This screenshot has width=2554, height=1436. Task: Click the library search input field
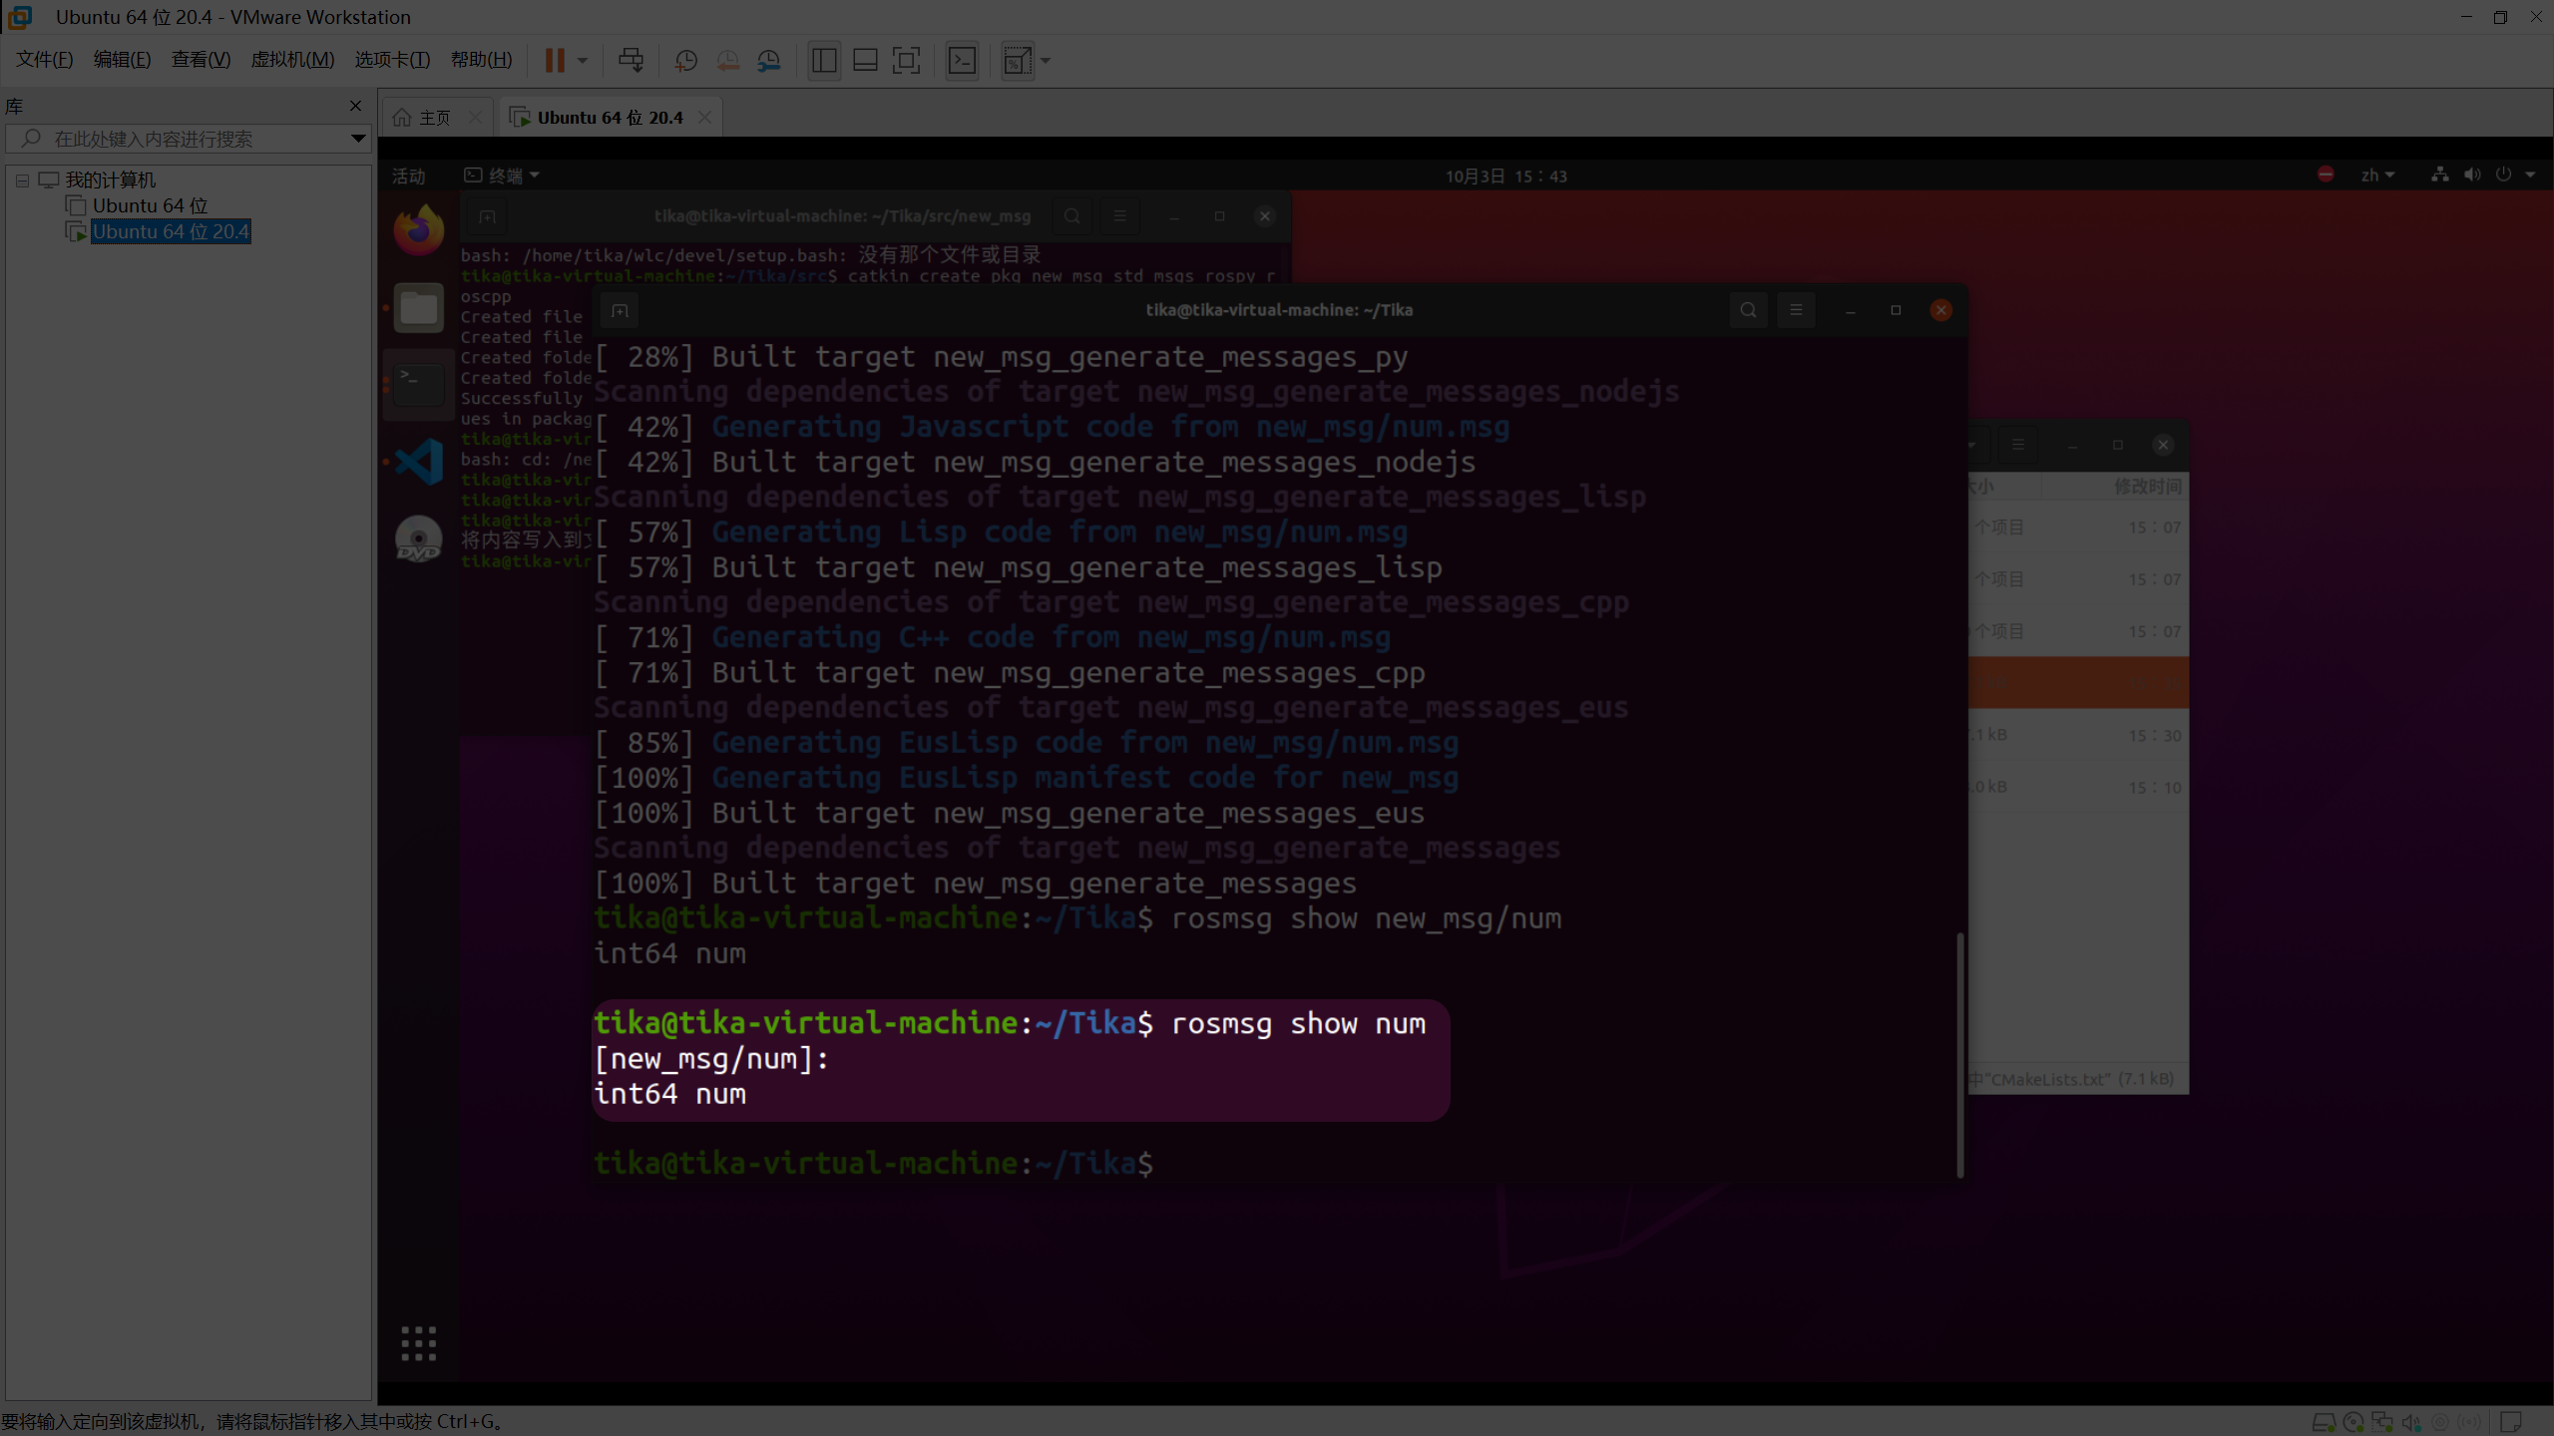click(x=190, y=139)
